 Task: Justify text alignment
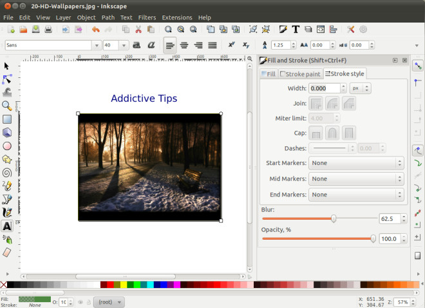coord(212,45)
